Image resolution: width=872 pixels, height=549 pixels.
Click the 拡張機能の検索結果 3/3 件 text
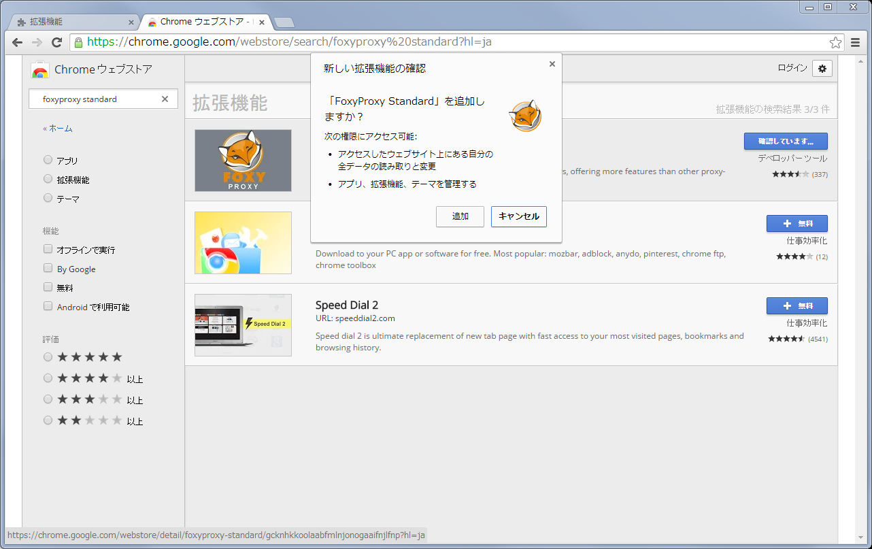773,109
